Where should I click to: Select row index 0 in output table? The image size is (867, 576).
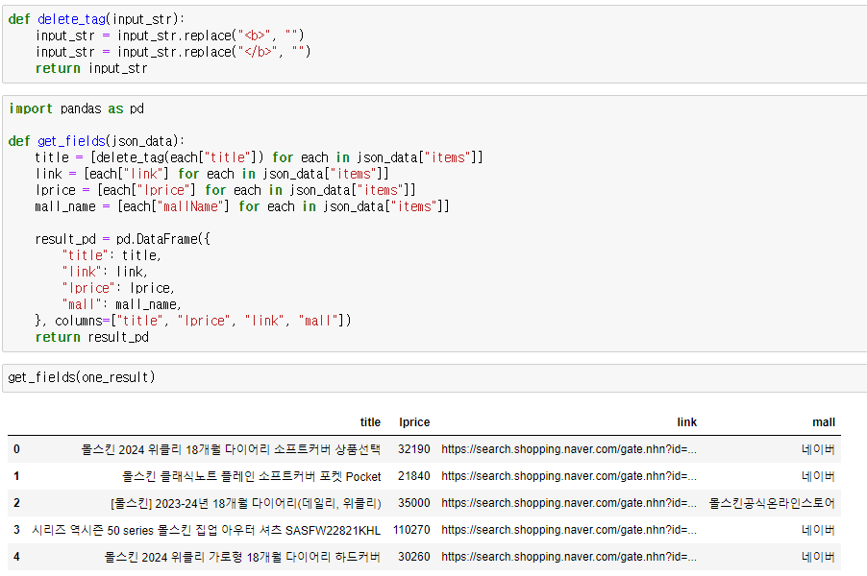pos(16,449)
